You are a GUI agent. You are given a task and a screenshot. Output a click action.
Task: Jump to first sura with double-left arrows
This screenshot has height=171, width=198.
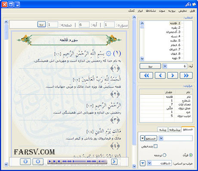pos(146,76)
